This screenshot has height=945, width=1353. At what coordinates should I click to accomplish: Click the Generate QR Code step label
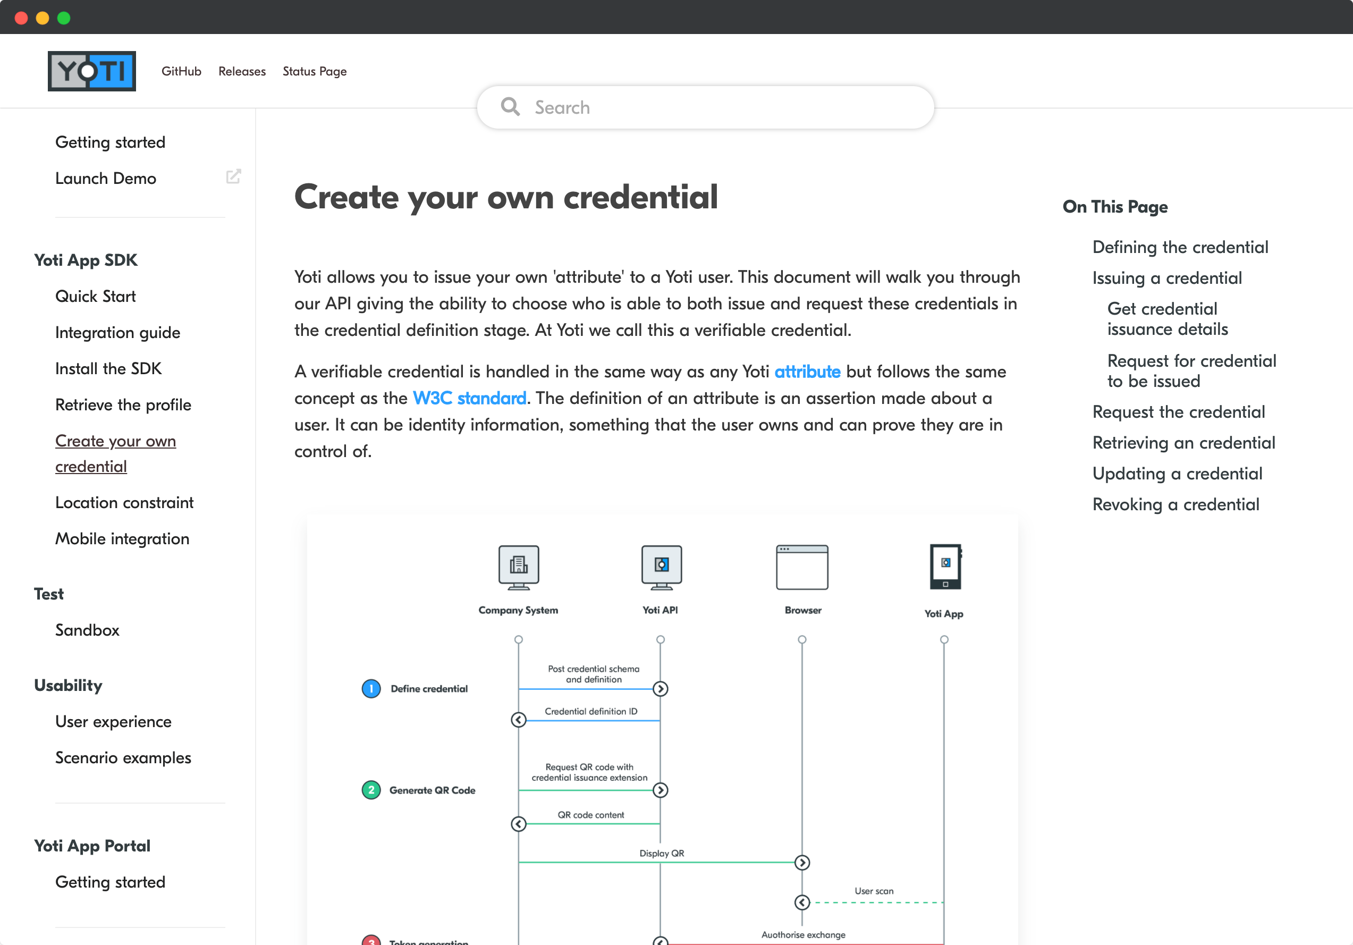tap(432, 790)
